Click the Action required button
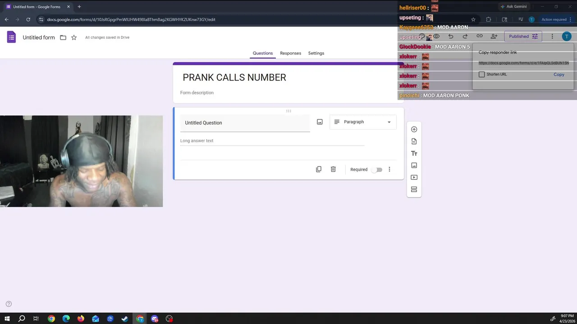The width and height of the screenshot is (577, 324). [556, 19]
